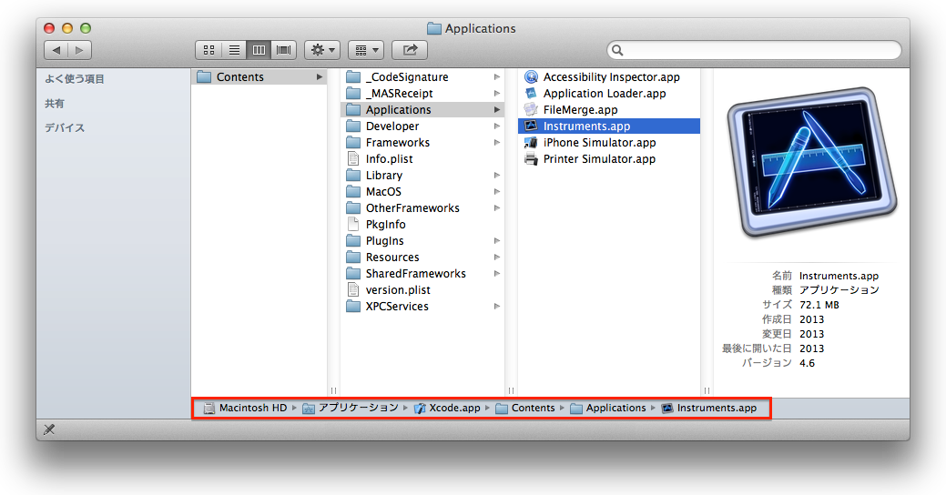Open the PlugIns folder icon

point(353,240)
